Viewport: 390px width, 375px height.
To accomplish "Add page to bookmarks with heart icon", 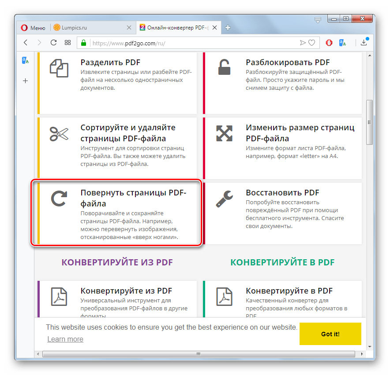I will click(311, 43).
